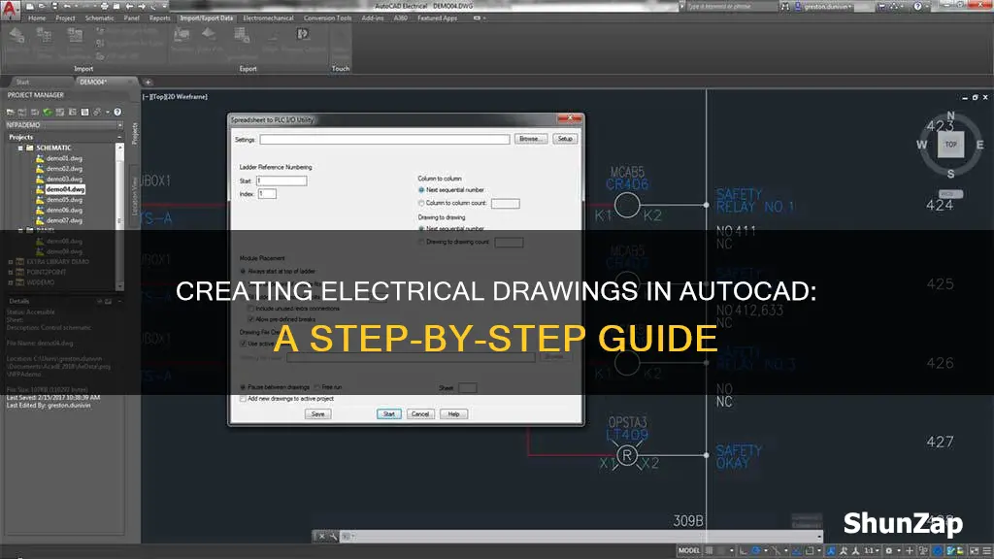Image resolution: width=994 pixels, height=559 pixels.
Task: Collapse the Projects section with minus button
Action: (119, 137)
